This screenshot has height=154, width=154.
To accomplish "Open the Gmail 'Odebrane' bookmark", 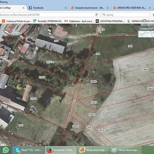I will click(x=79, y=21).
